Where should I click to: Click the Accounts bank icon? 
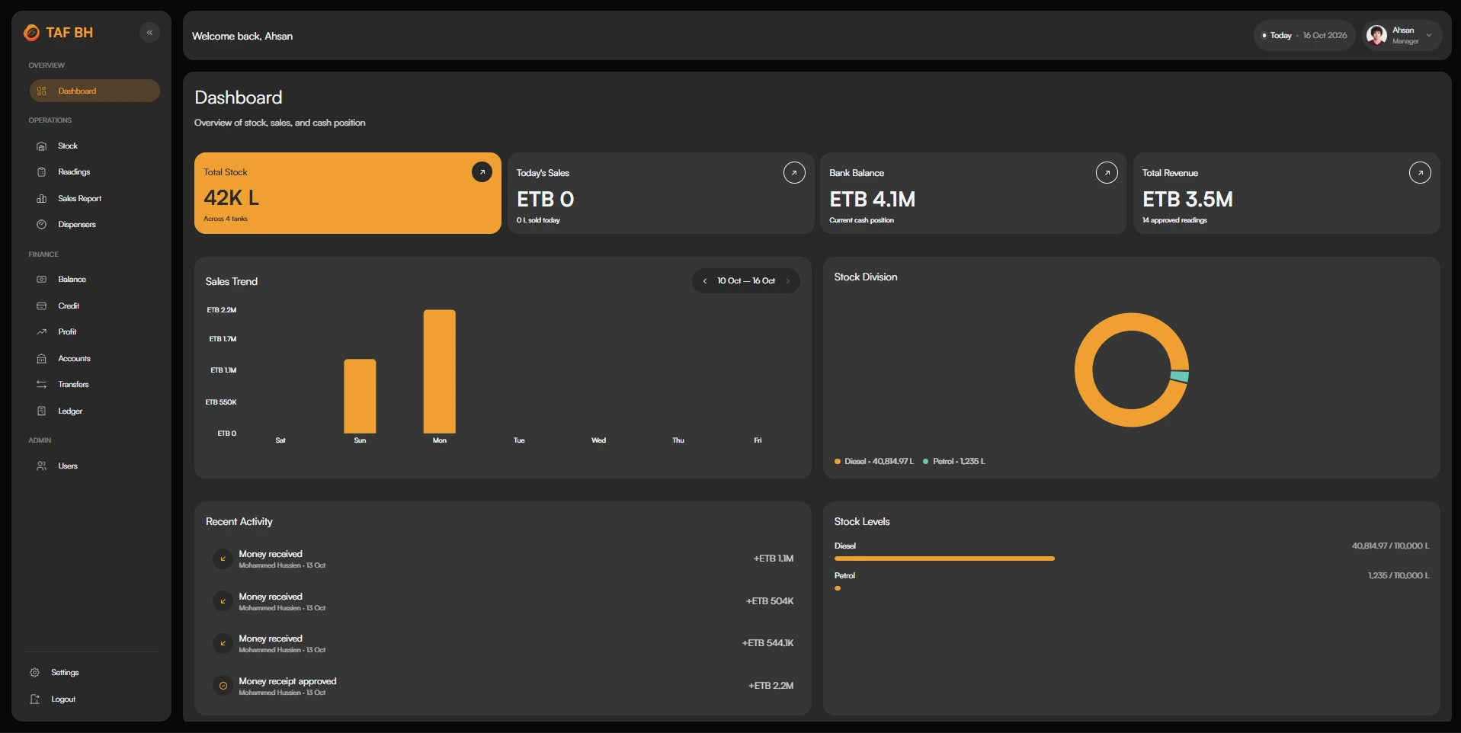tap(42, 359)
